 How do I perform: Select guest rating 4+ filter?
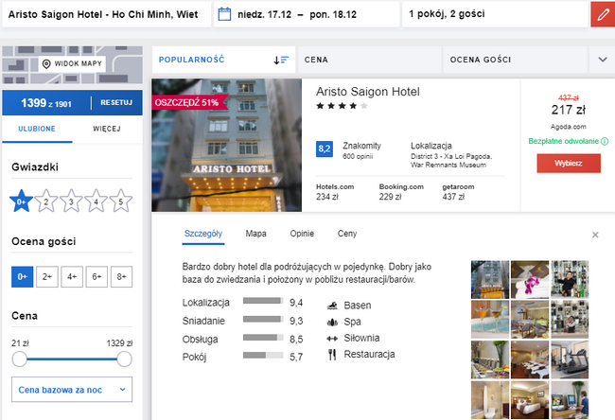point(72,277)
